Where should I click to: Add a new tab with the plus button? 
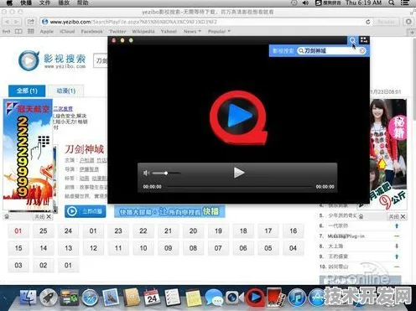(x=412, y=32)
